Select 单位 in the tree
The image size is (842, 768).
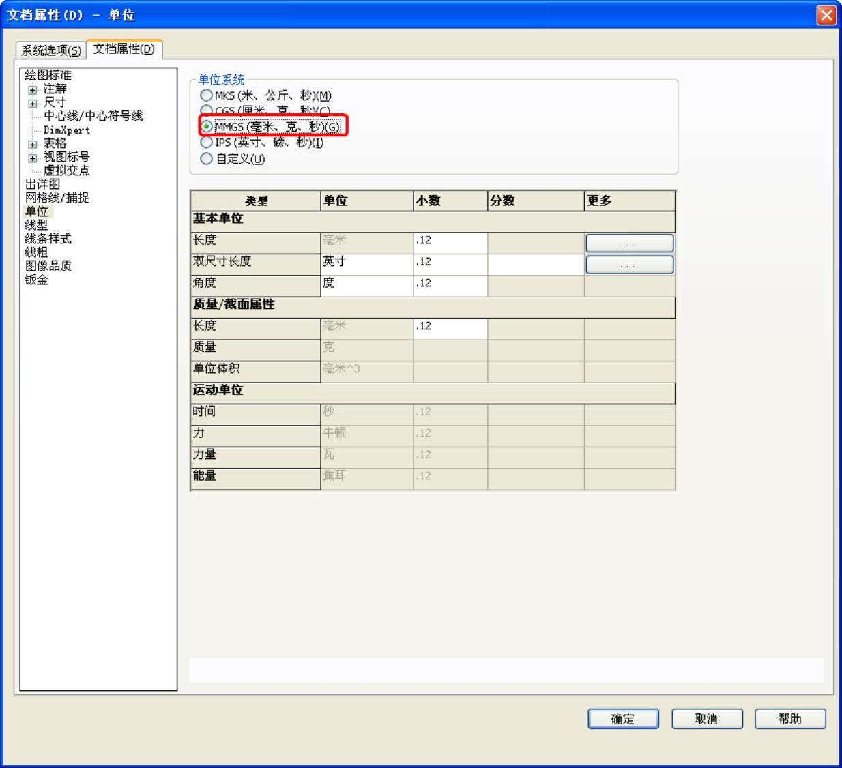click(x=37, y=211)
